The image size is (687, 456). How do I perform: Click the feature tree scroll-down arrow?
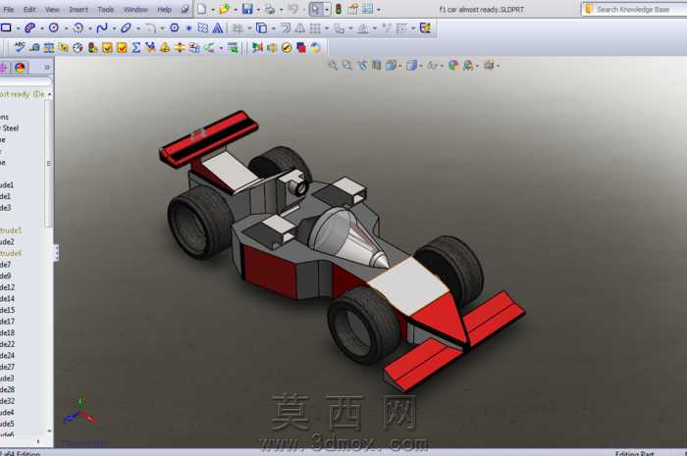49,431
